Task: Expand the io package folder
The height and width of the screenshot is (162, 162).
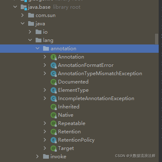Action: click(x=30, y=32)
